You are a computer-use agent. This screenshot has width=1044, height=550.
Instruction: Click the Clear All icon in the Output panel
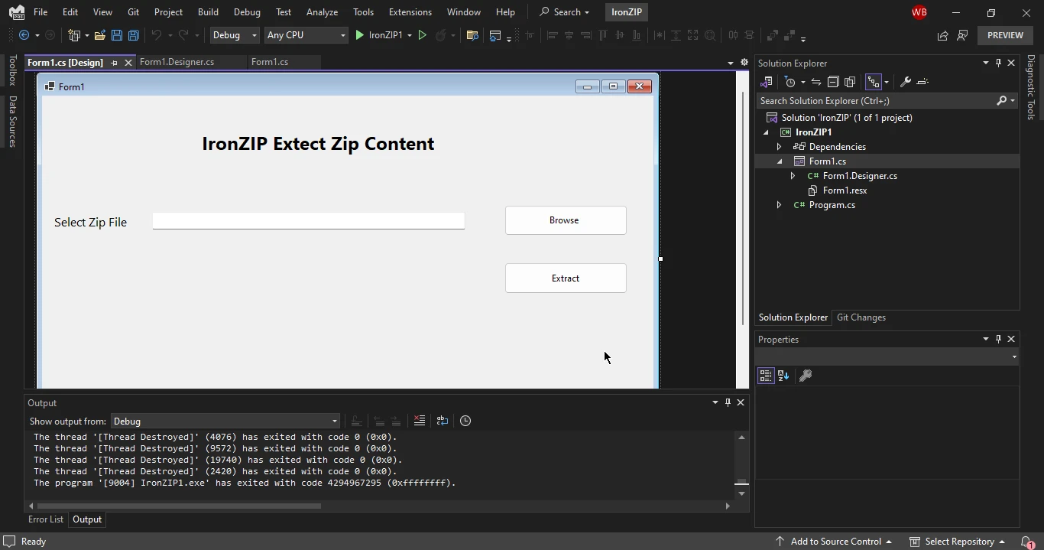(x=419, y=421)
